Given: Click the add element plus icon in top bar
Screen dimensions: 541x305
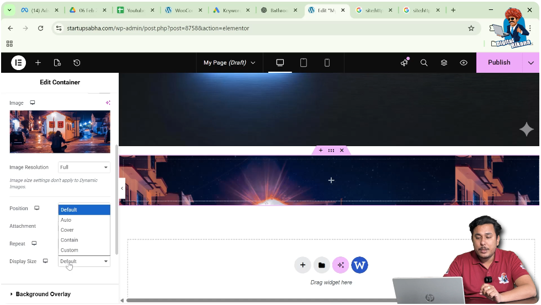Looking at the screenshot, I should (38, 63).
